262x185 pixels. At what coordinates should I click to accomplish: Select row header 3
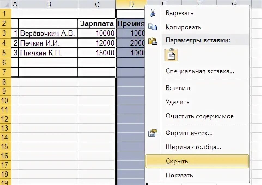(x=5, y=33)
